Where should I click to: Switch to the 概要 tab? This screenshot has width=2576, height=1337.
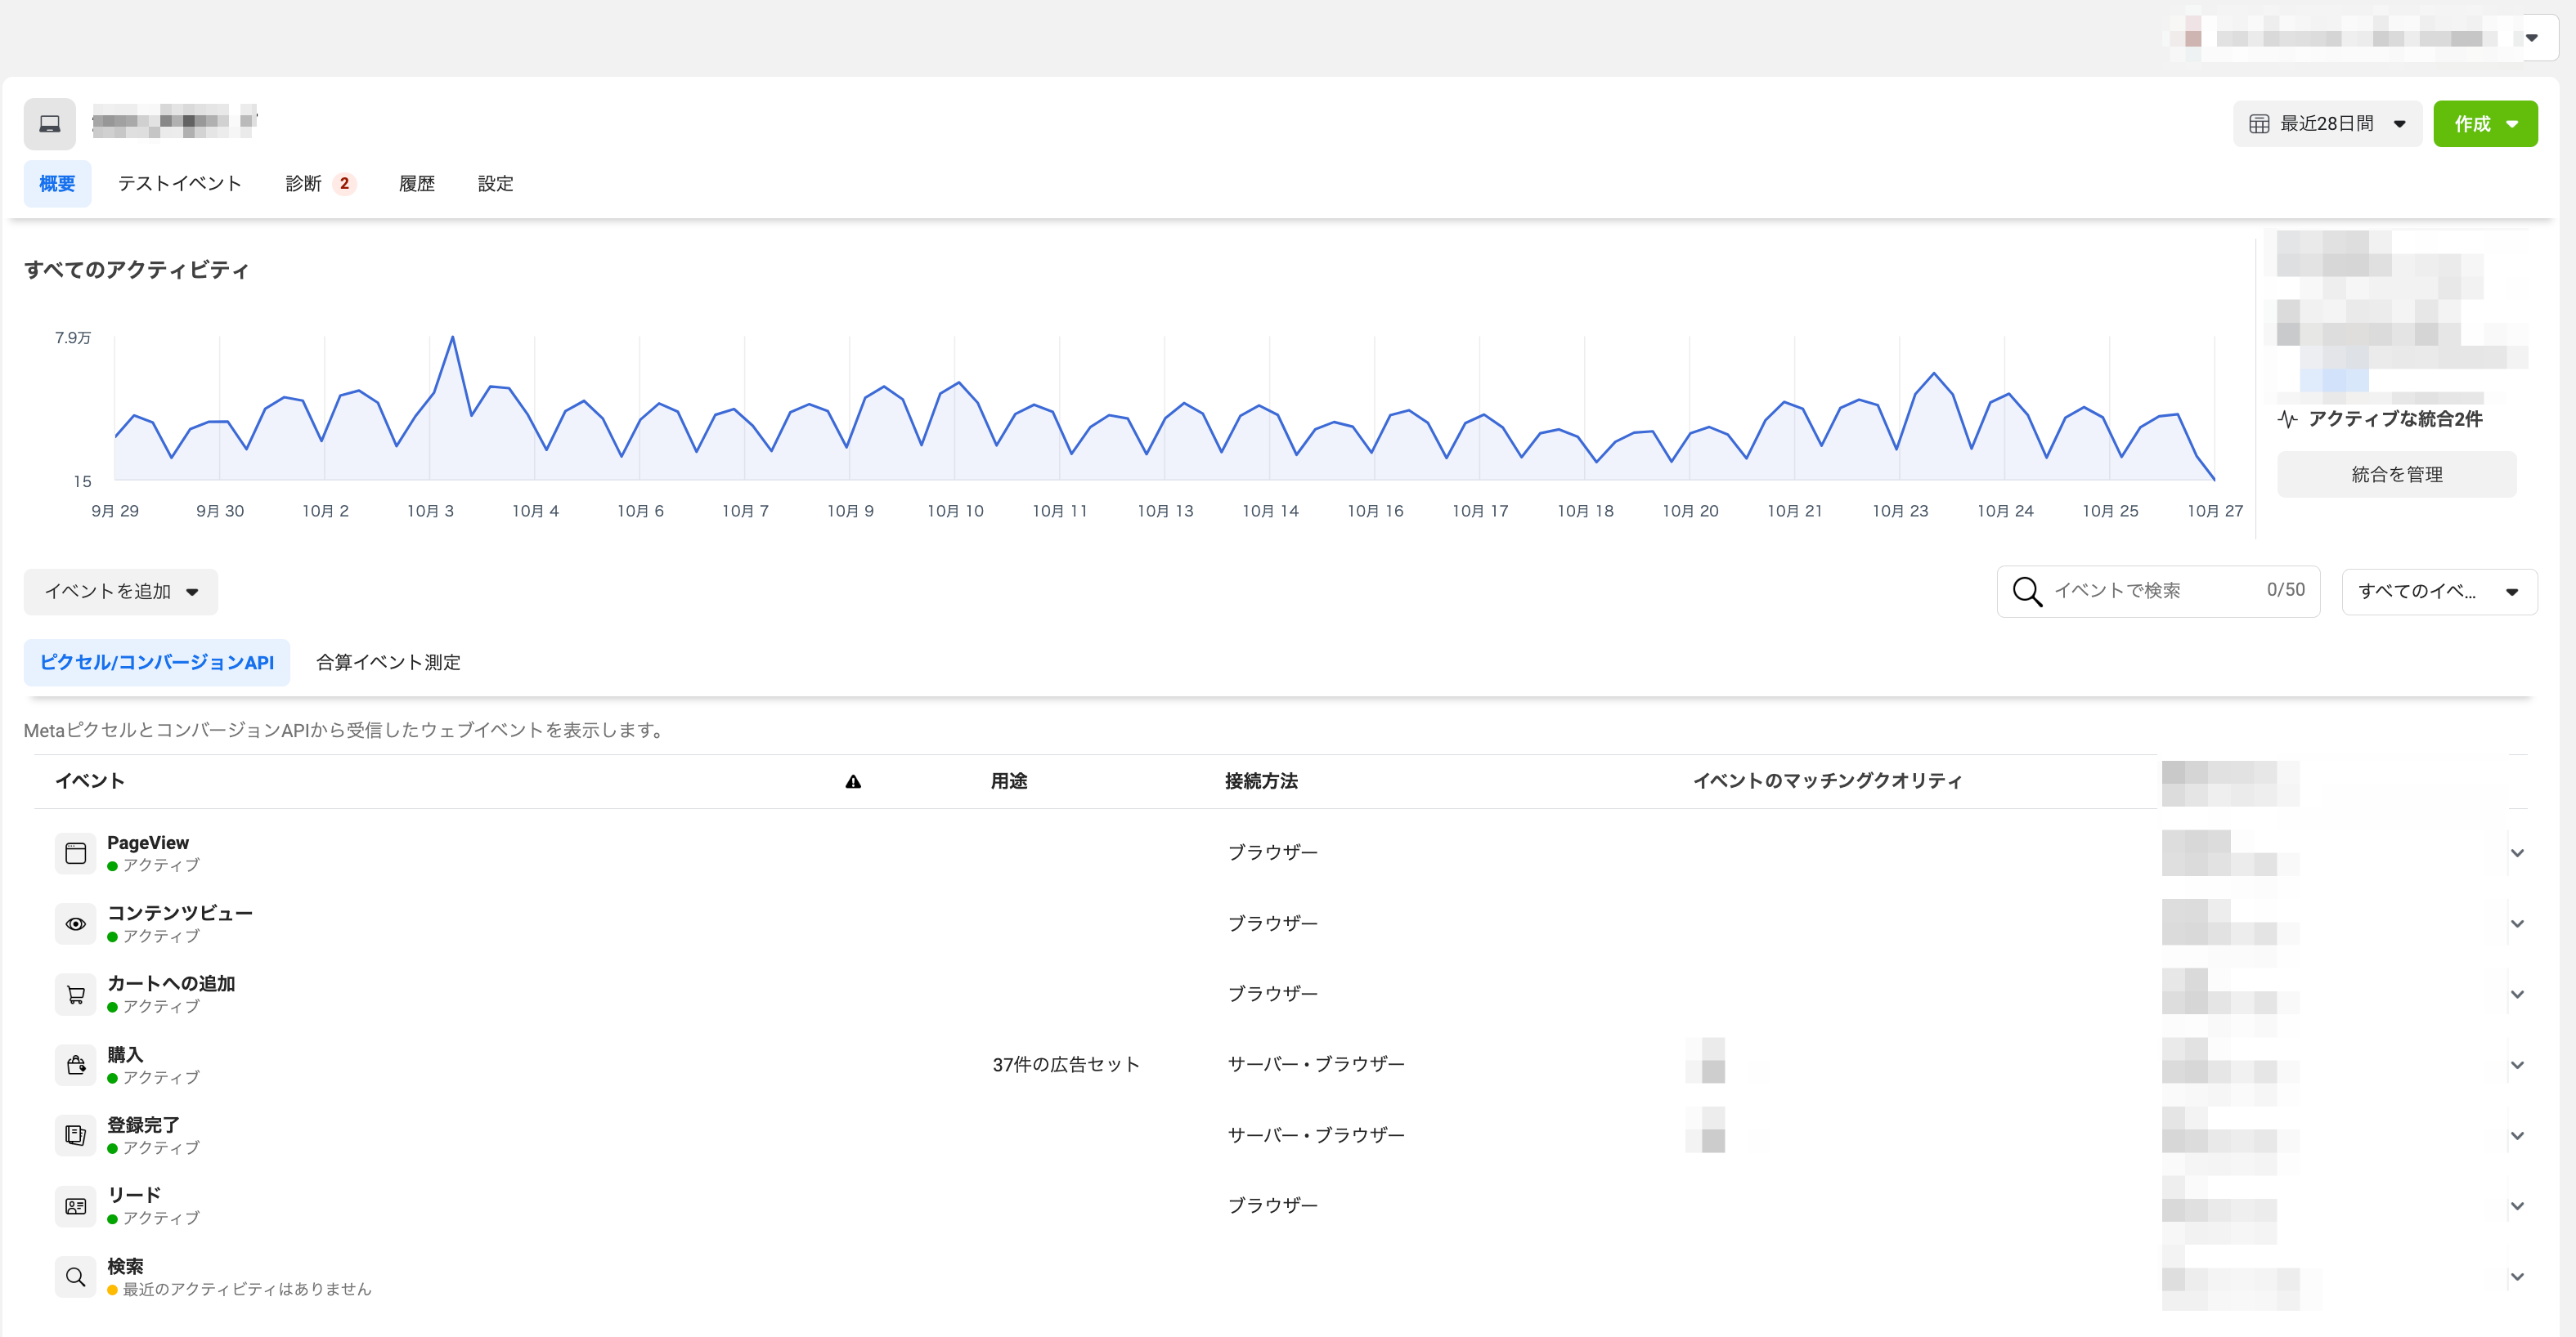(x=57, y=184)
